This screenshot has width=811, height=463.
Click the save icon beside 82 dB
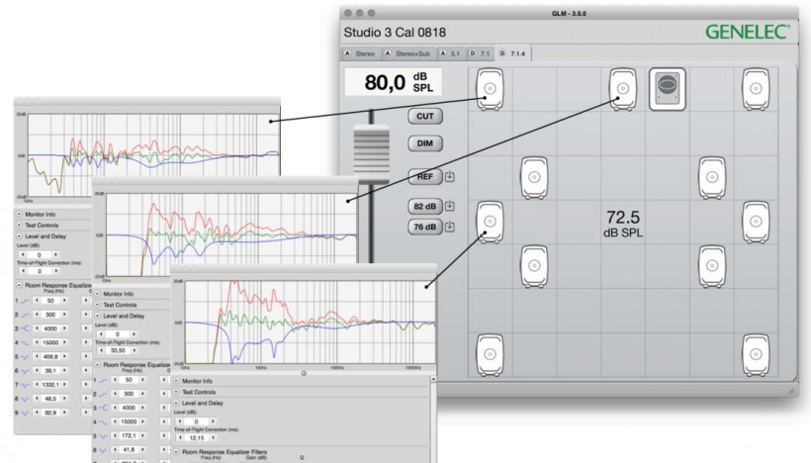coord(450,206)
